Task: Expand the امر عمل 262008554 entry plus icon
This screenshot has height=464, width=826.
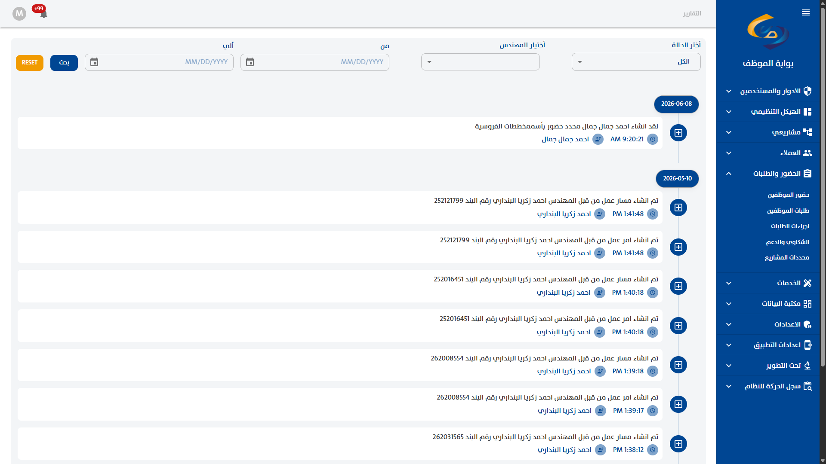Action: click(678, 404)
